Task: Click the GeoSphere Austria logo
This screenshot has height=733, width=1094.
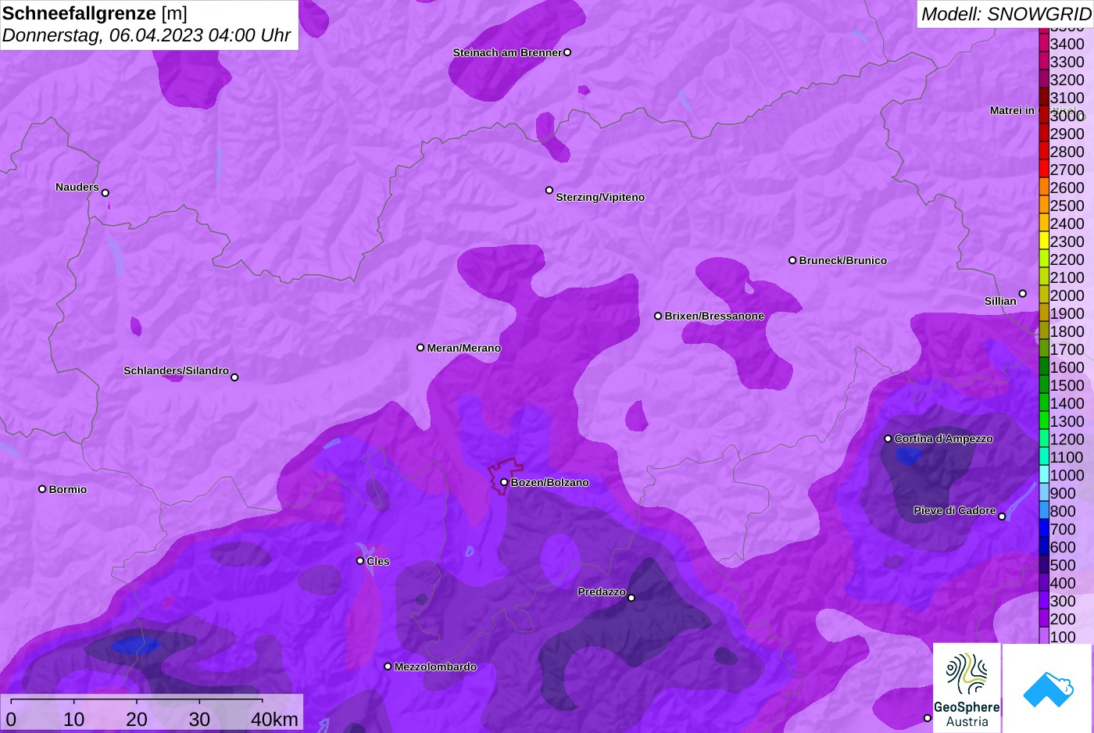Action: click(967, 688)
